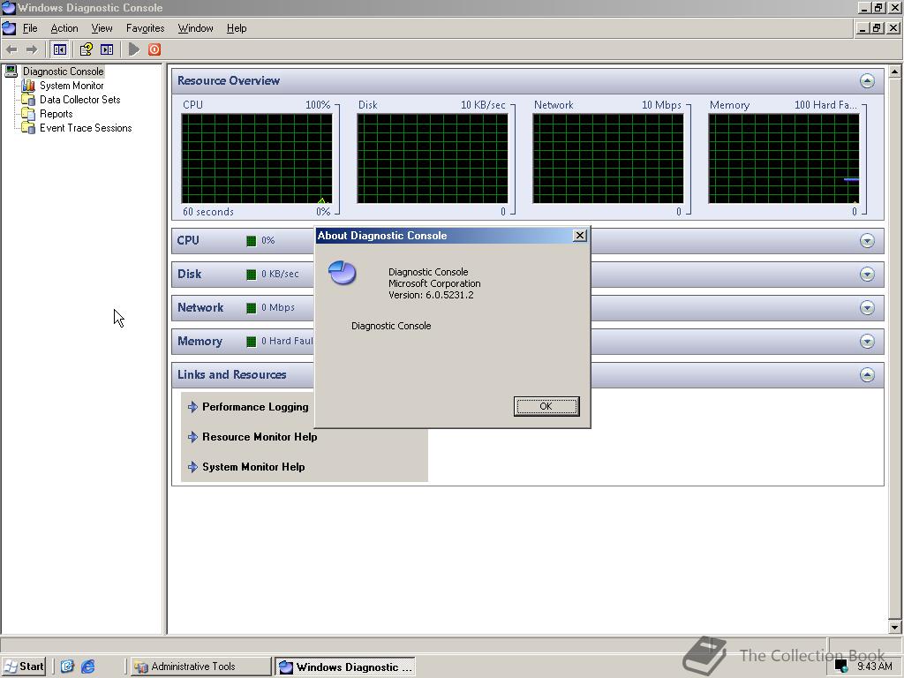Viewport: 904px width, 678px height.
Task: Click Windows Diagnostic taskbar button
Action: 345,667
